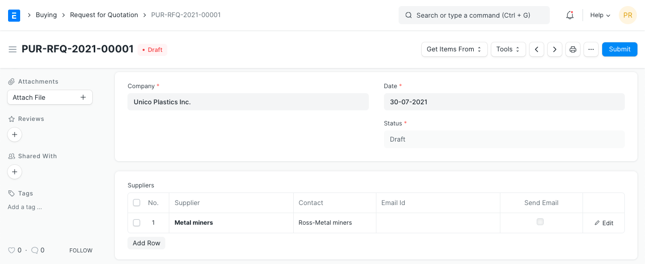Check the Metal miners row checkbox
The height and width of the screenshot is (264, 645).
pos(137,223)
